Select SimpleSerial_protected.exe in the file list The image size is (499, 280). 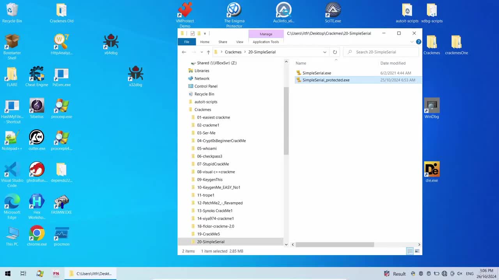tap(326, 80)
